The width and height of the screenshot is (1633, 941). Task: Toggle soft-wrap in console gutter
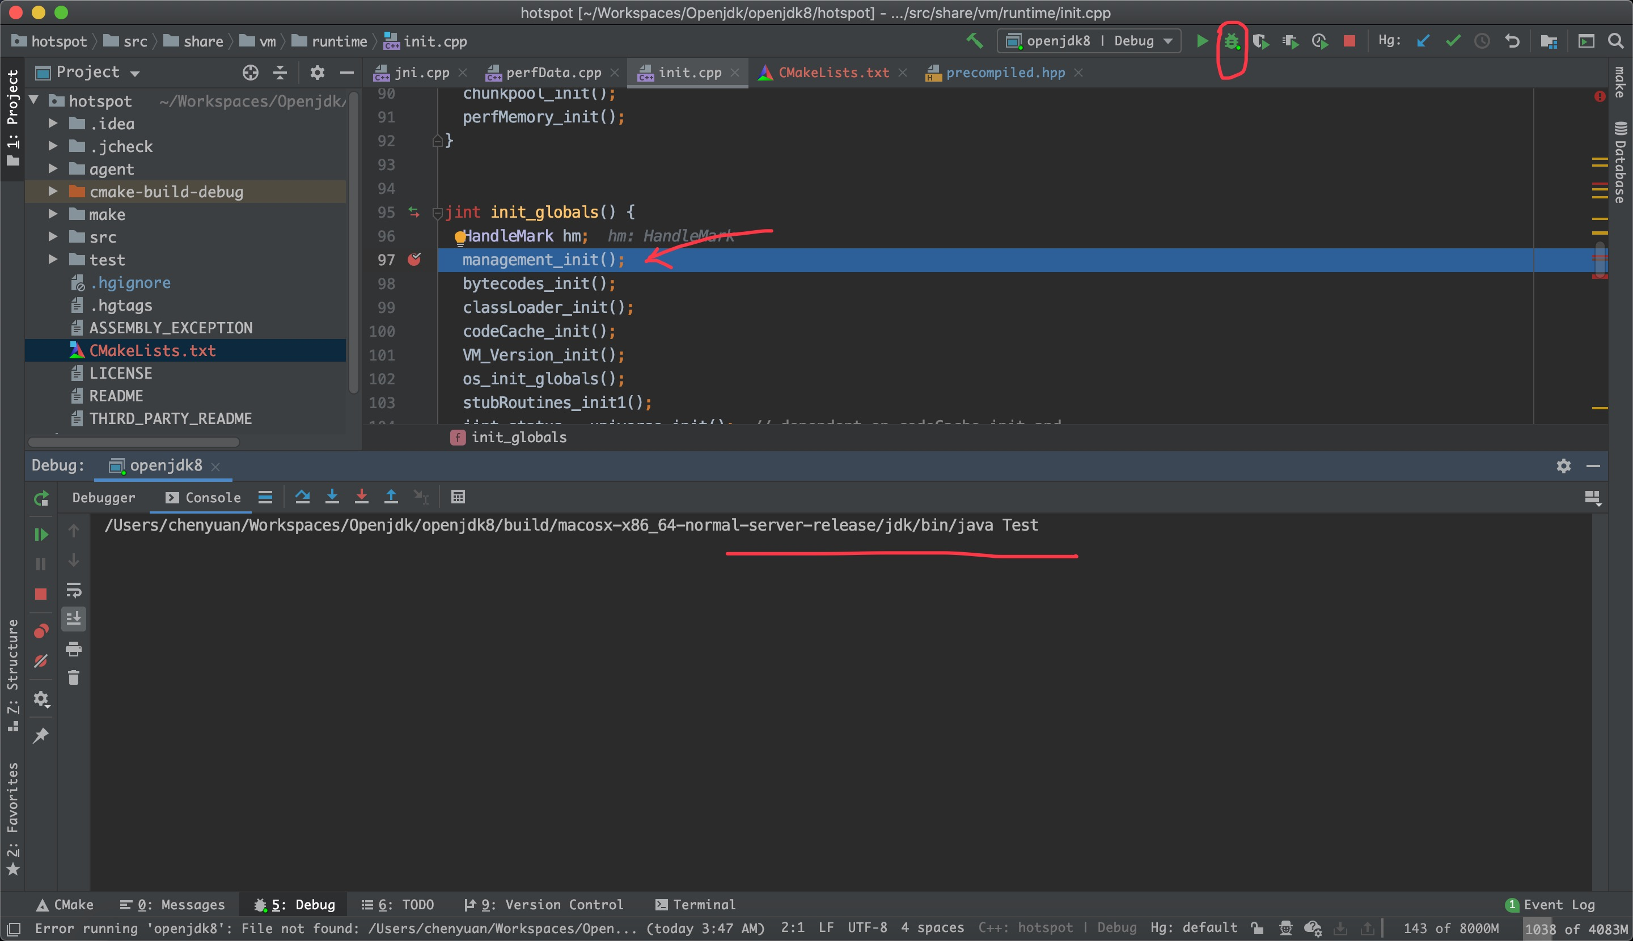(74, 590)
